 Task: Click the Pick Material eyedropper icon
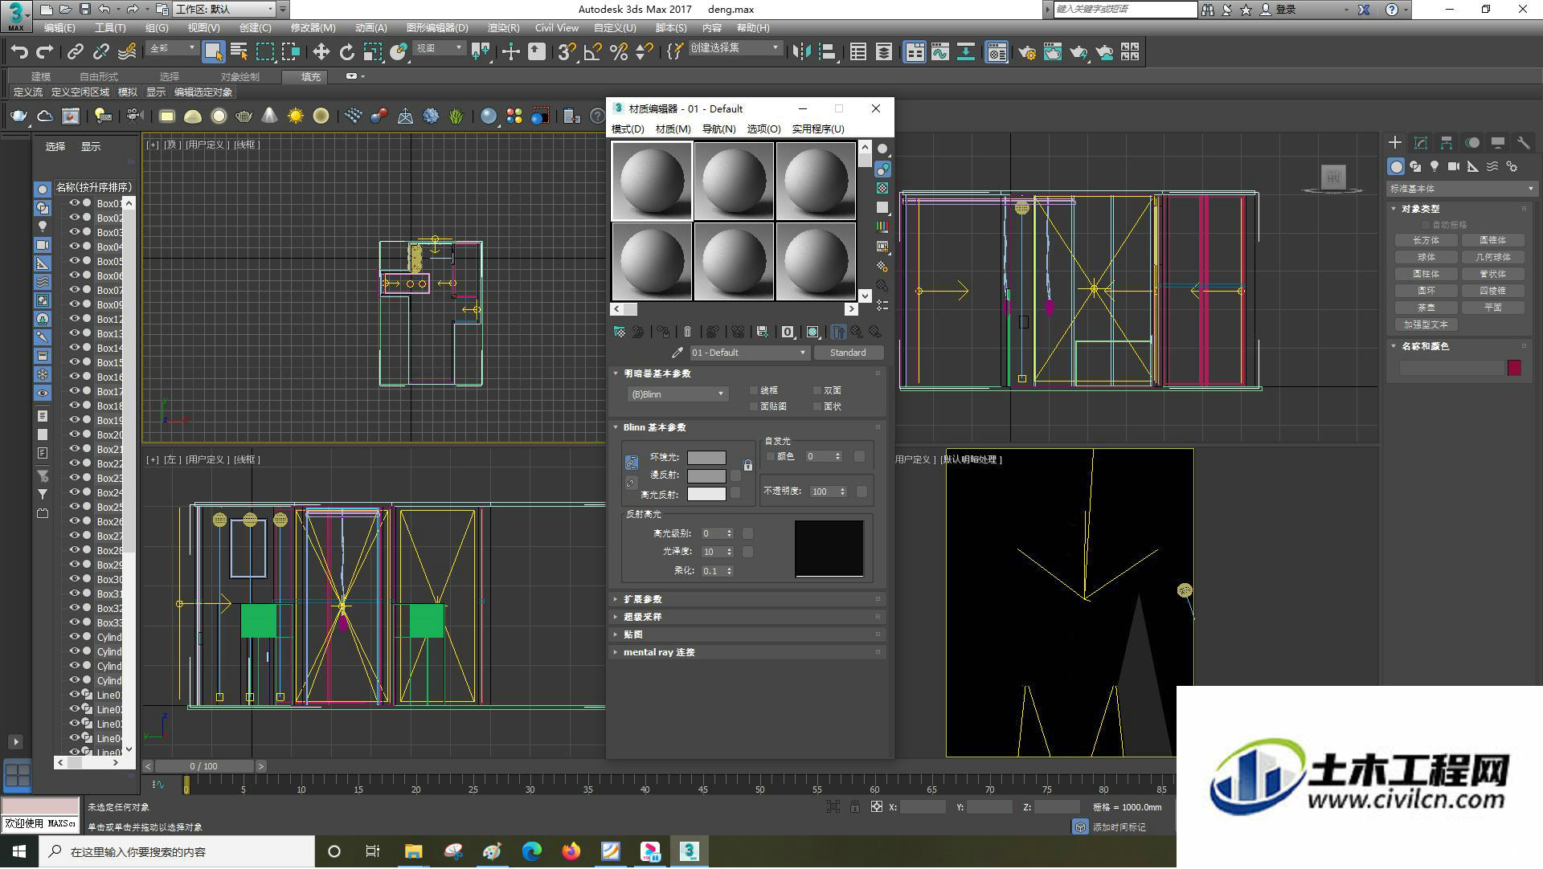click(x=677, y=353)
